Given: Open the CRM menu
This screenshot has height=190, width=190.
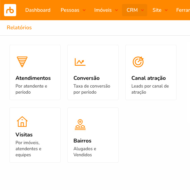Looking at the screenshot, I should pos(134,10).
